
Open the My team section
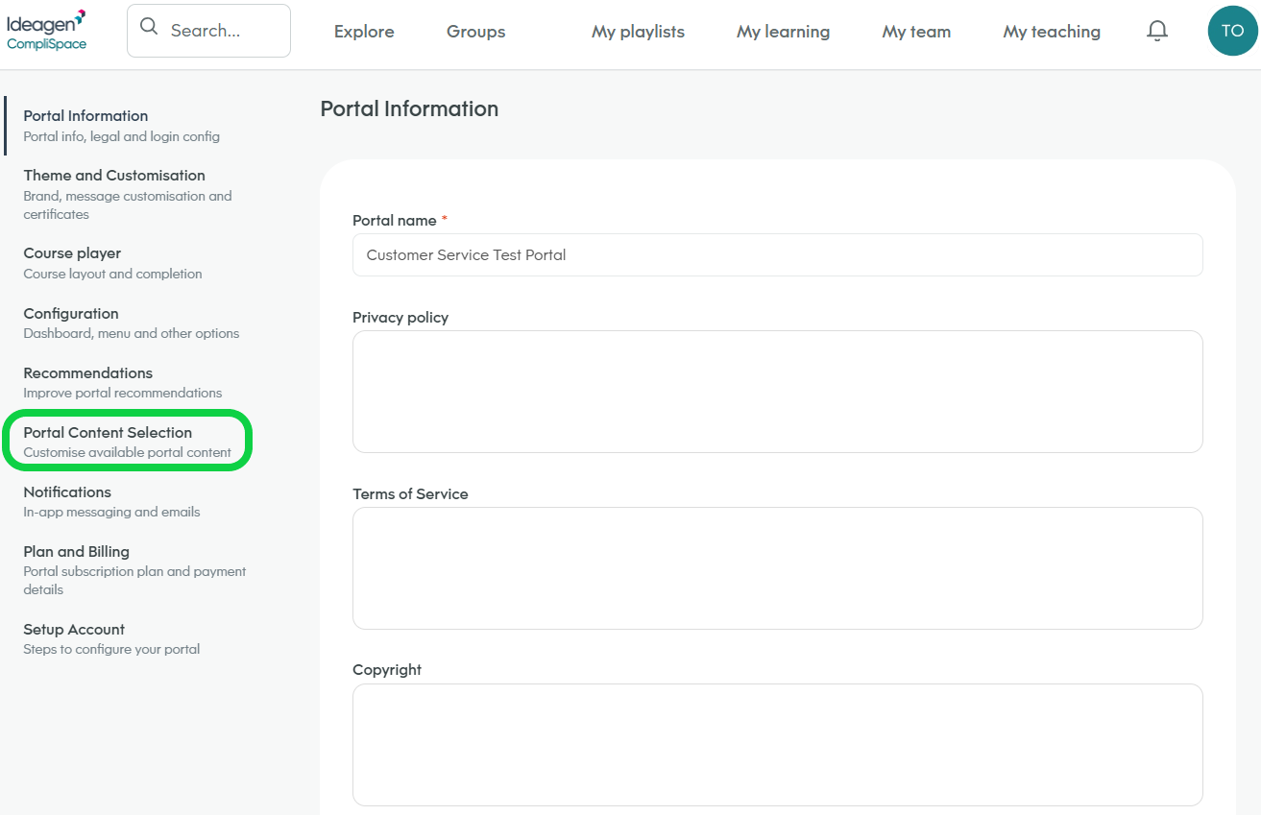(x=915, y=32)
